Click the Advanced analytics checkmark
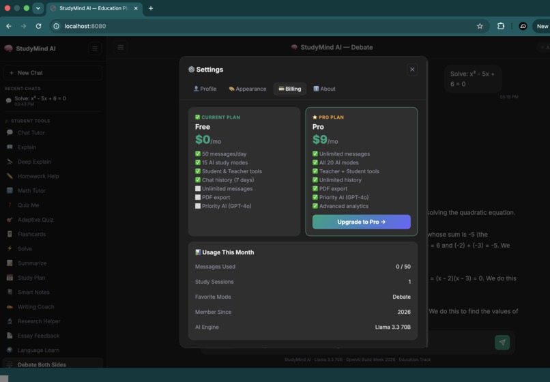Screen dimensions: 550x382 pyautogui.click(x=315, y=206)
